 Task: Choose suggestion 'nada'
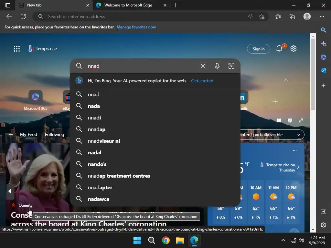[155, 106]
